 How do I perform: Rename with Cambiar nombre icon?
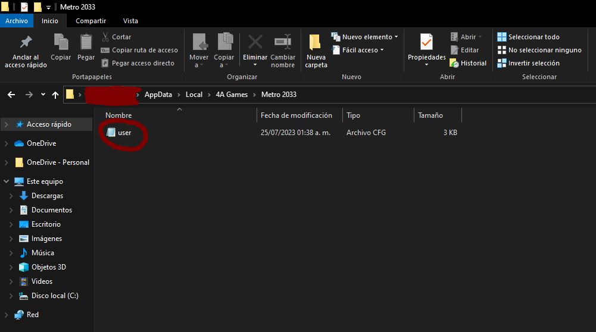[283, 42]
